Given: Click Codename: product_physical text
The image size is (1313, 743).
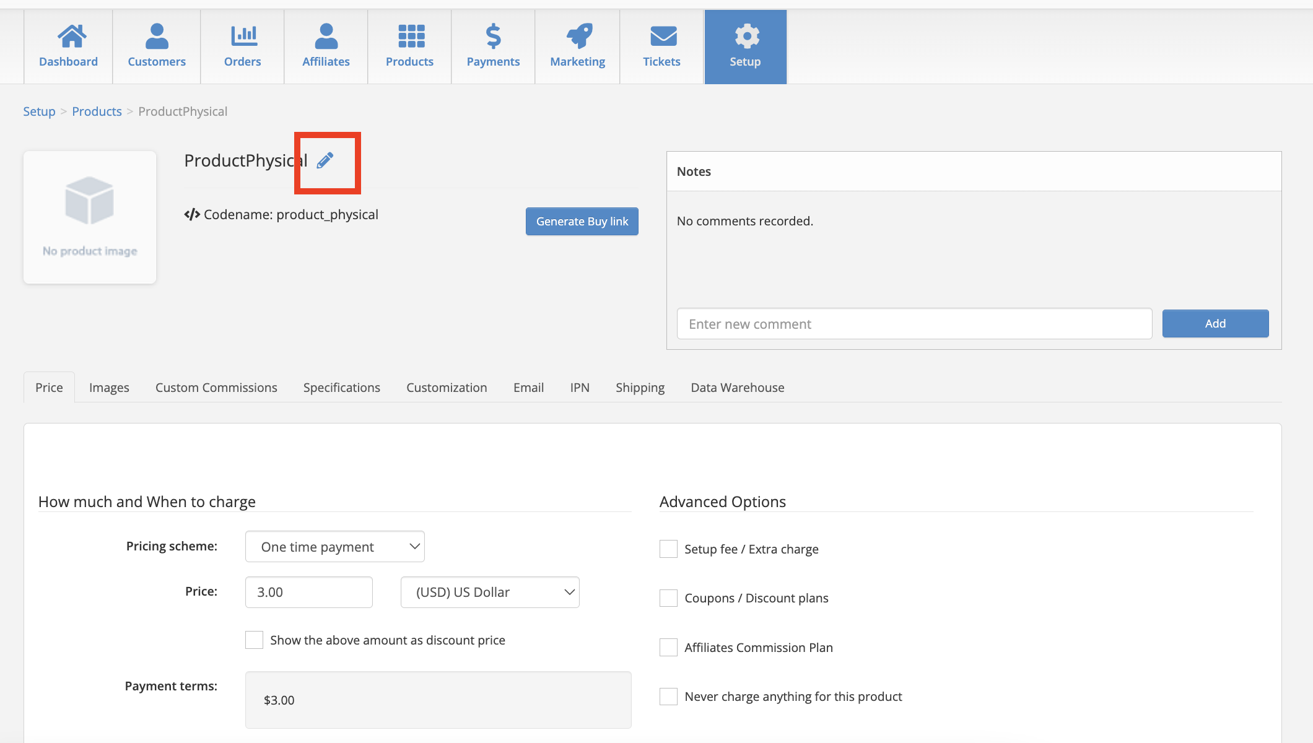Looking at the screenshot, I should point(291,214).
